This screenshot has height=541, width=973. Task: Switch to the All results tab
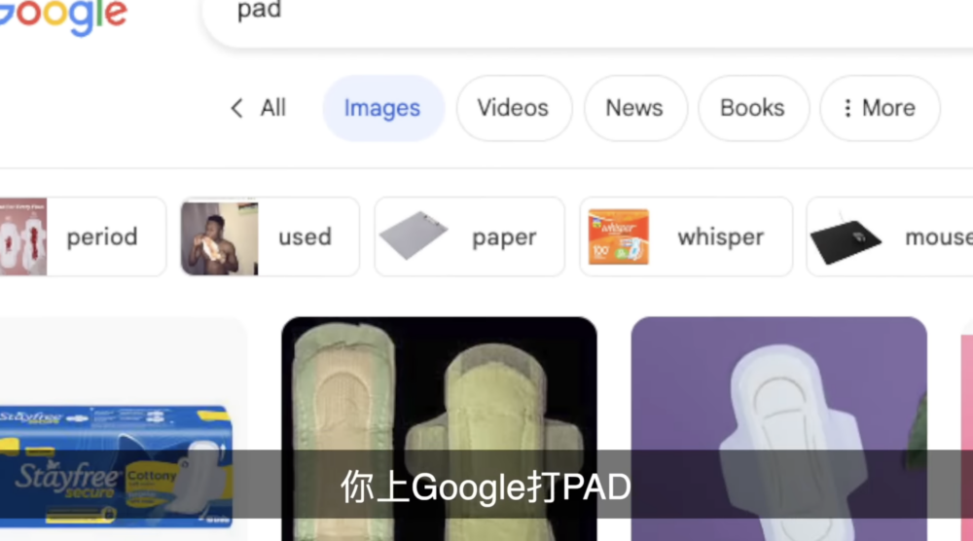pyautogui.click(x=273, y=108)
